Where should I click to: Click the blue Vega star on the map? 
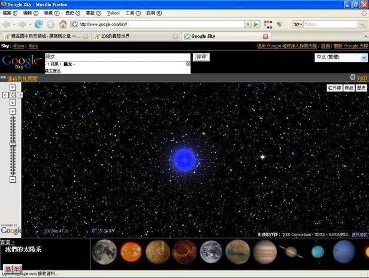(x=184, y=160)
